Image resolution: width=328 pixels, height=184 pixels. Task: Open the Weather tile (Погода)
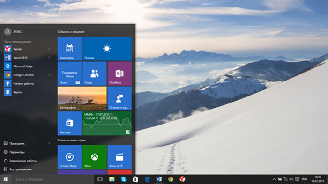click(x=107, y=49)
